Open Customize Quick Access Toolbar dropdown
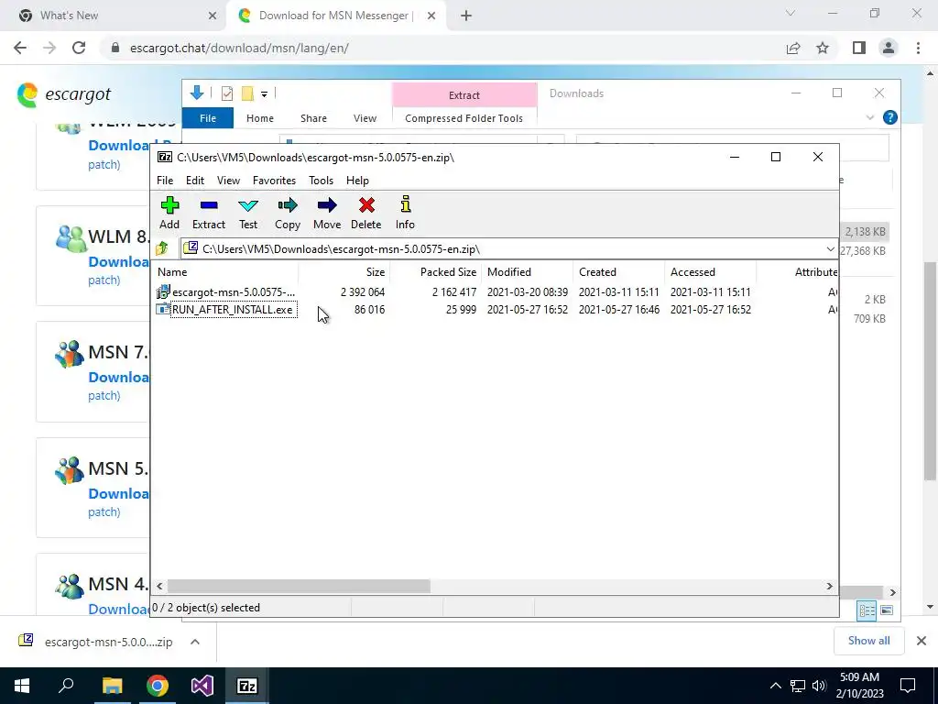The height and width of the screenshot is (704, 938). pos(264,93)
